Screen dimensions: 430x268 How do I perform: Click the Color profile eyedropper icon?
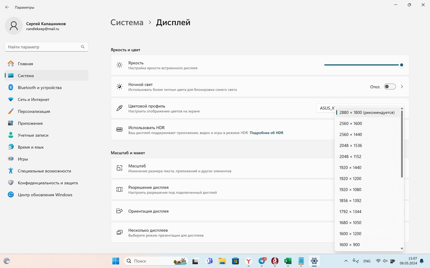coord(119,108)
